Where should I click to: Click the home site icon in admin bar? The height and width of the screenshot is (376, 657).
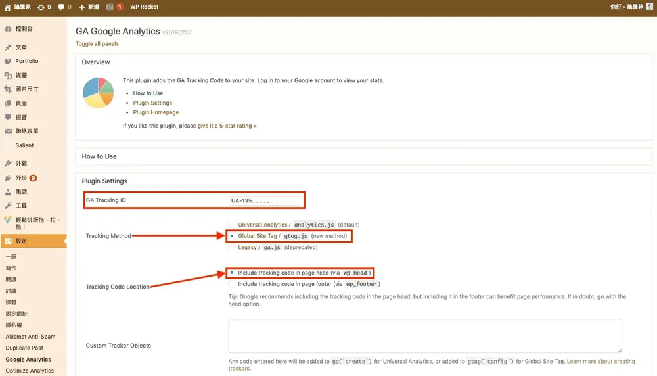pos(7,7)
